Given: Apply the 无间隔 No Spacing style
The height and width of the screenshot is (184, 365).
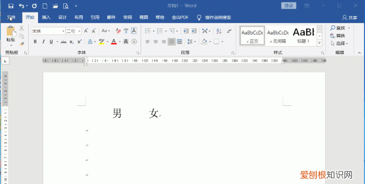Looking at the screenshot, I should [278, 35].
